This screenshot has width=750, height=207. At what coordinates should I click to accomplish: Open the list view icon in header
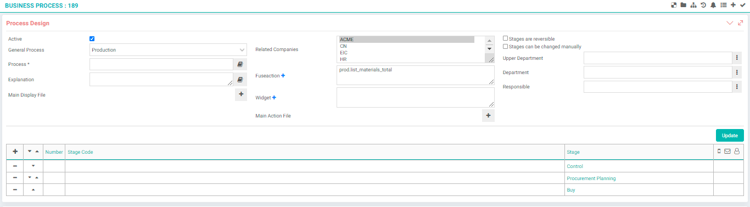click(x=724, y=5)
